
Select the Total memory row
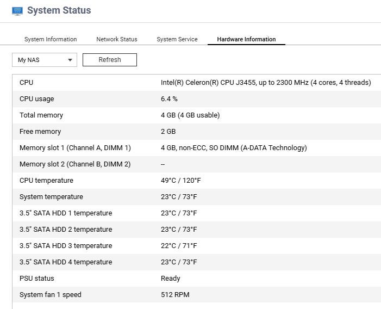196,115
